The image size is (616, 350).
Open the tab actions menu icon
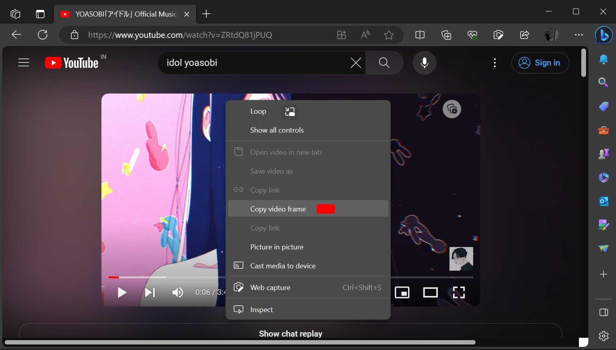pos(40,14)
